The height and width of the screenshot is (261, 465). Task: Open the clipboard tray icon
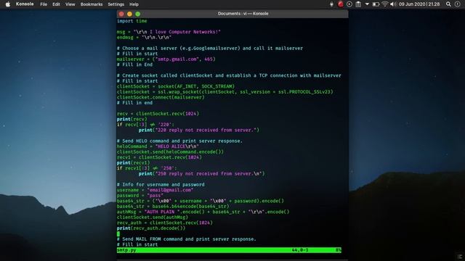point(358,4)
